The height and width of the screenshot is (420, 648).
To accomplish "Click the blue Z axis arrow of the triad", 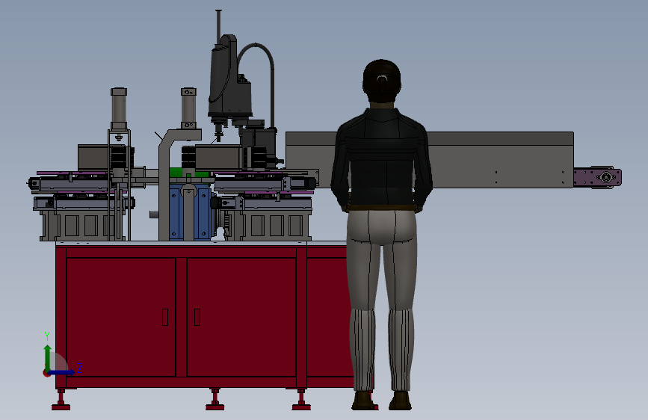I will [62, 372].
